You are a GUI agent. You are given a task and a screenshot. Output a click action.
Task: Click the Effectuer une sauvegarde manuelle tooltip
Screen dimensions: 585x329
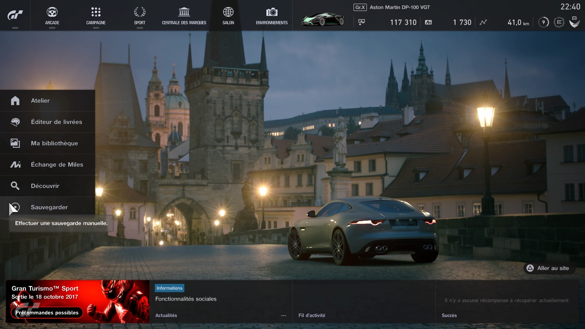click(x=61, y=223)
